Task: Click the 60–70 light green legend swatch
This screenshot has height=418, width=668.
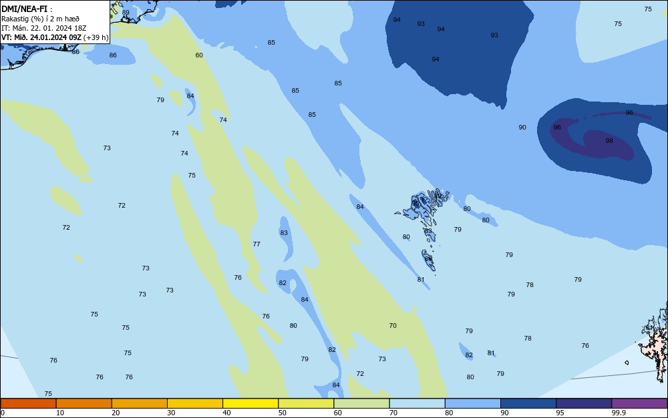Action: 361,403
